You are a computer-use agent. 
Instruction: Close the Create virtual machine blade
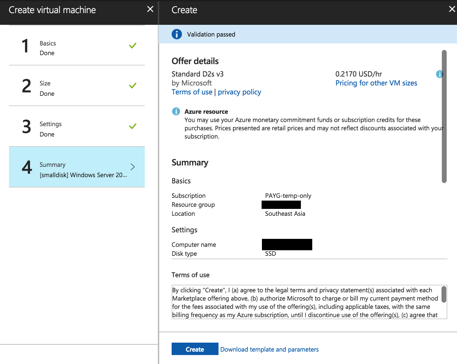[x=150, y=9]
